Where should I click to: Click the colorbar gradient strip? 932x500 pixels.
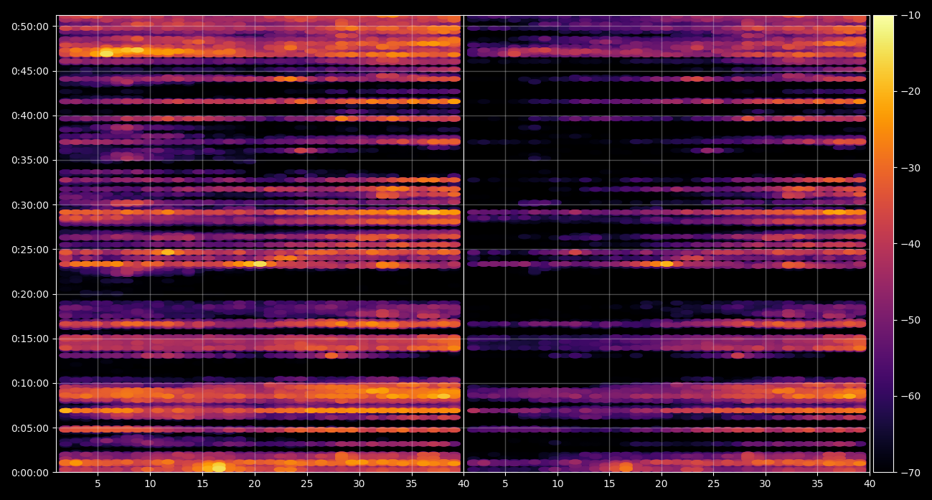[883, 244]
